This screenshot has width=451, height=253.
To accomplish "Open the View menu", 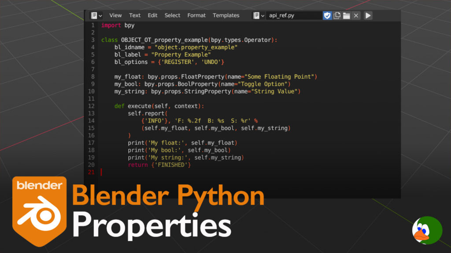I will (115, 15).
